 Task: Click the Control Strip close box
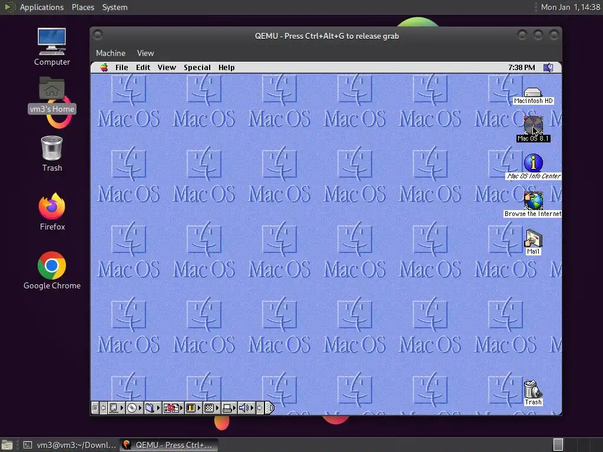[x=95, y=408]
